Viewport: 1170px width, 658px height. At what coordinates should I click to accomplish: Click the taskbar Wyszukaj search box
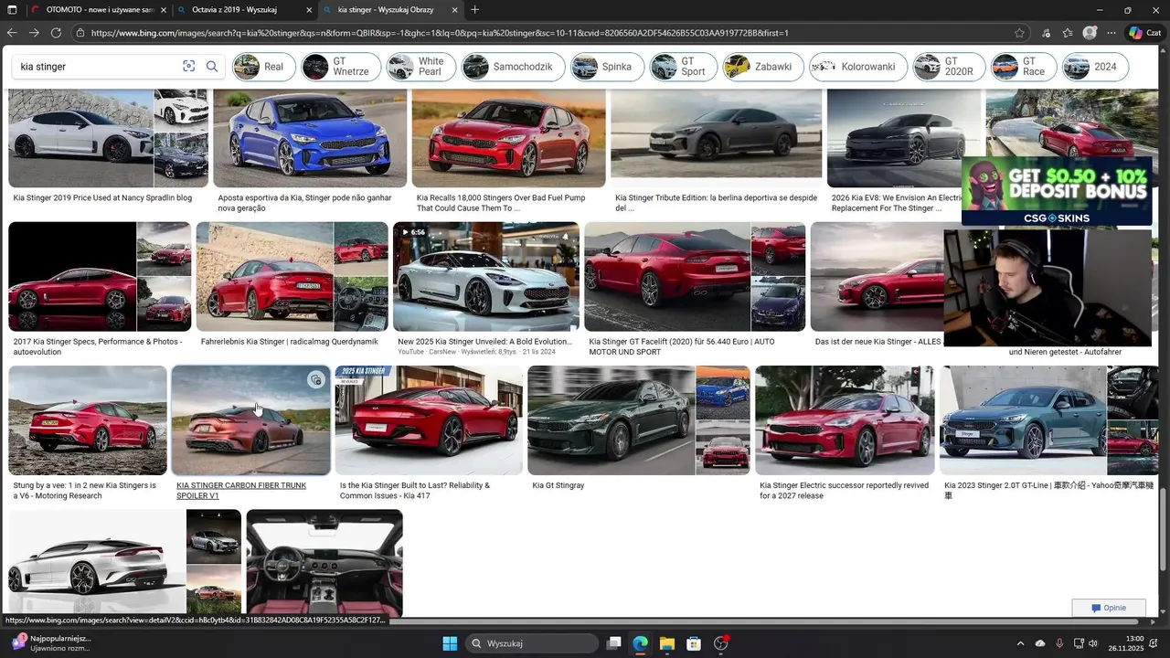[531, 643]
